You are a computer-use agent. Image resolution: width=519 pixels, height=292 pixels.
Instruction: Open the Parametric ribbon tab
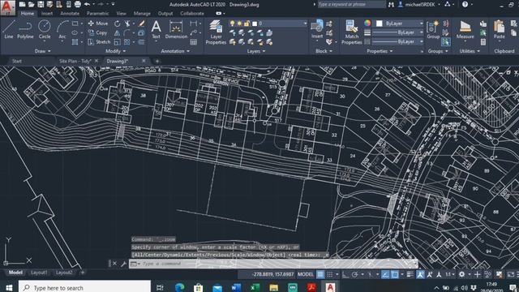pos(97,14)
